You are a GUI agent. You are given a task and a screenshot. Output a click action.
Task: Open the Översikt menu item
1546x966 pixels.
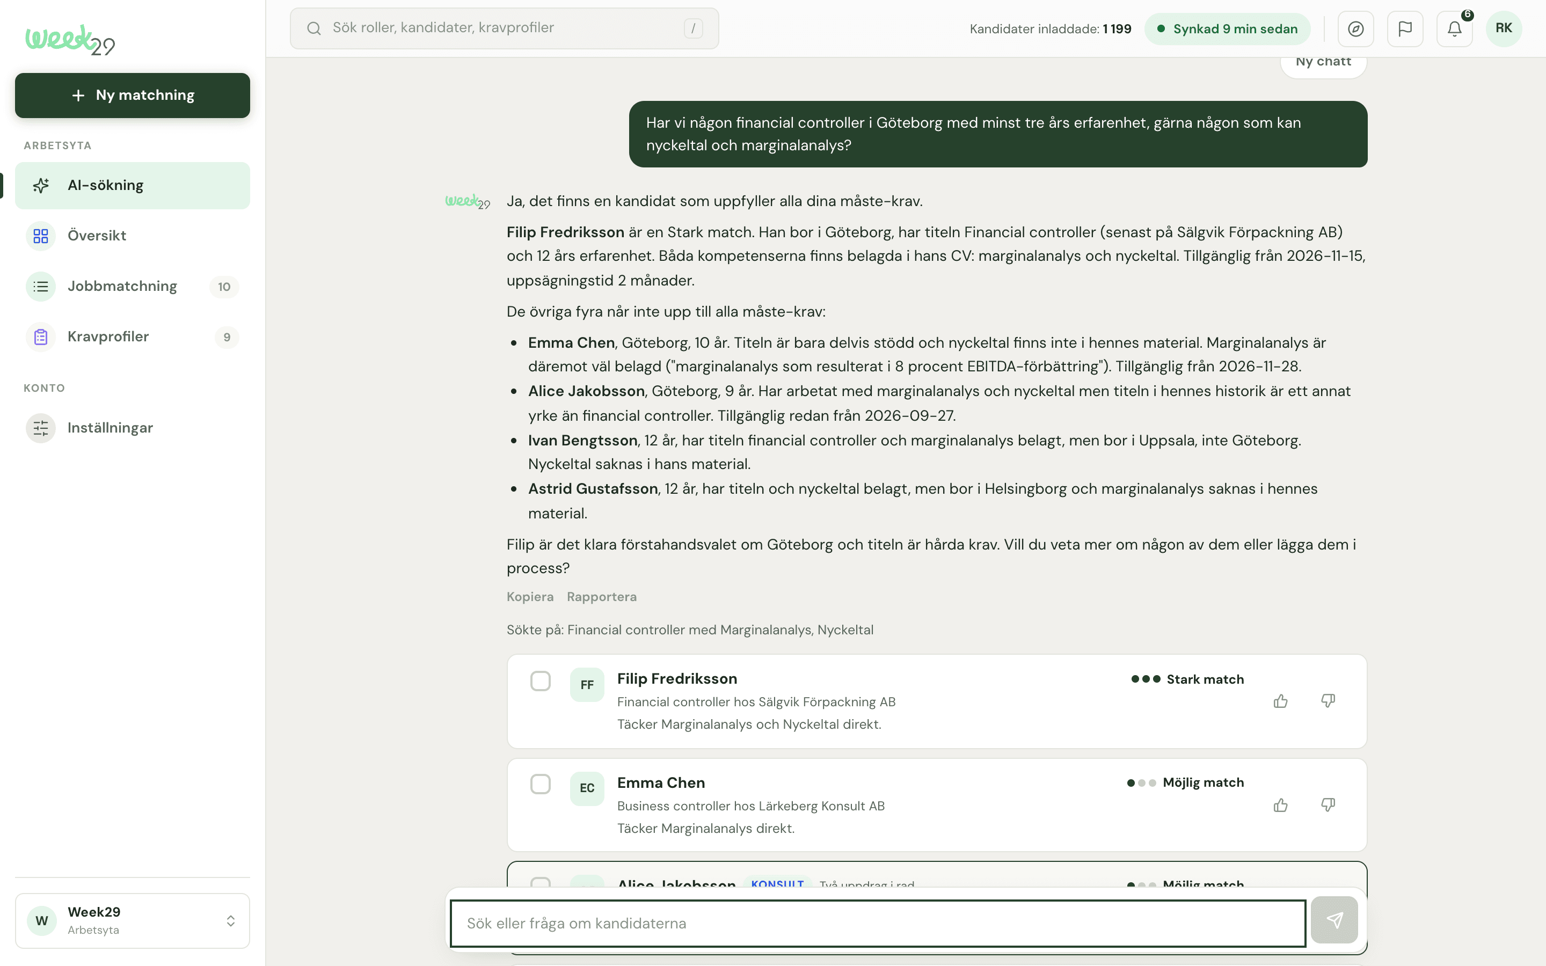[132, 236]
